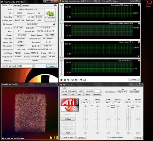Close the Core clock ROP domain graph
Image resolution: width=153 pixels, height=141 pixels.
tap(139, 5)
